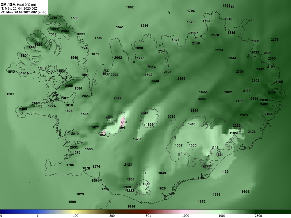The width and height of the screenshot is (291, 218).
Task: Click the 1706 height value on the map
Action: point(191,11)
